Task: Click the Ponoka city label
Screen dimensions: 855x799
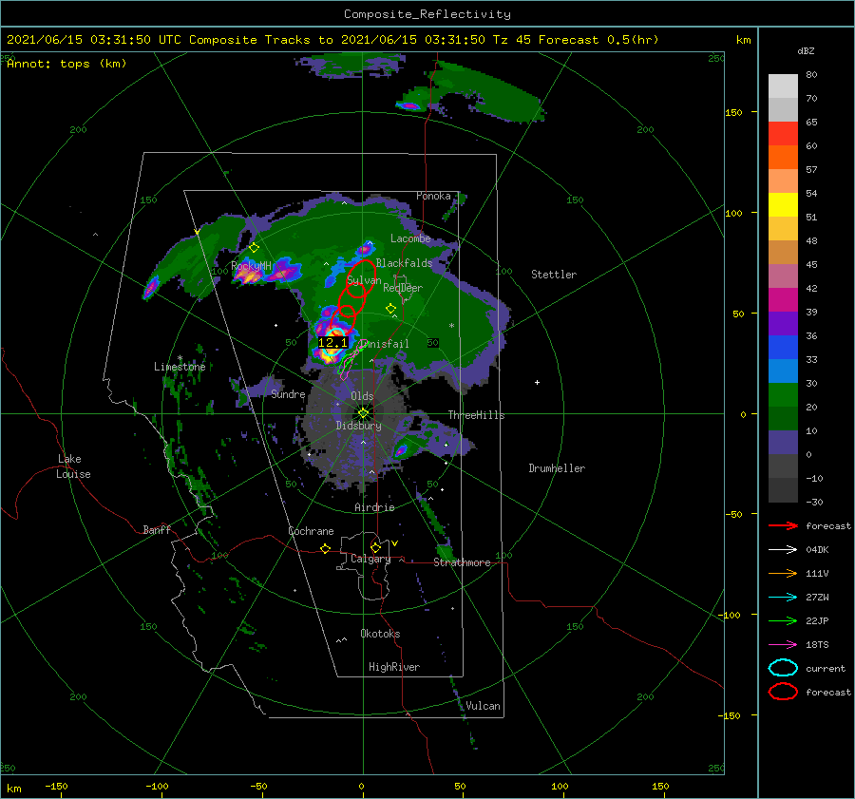Action: 433,196
